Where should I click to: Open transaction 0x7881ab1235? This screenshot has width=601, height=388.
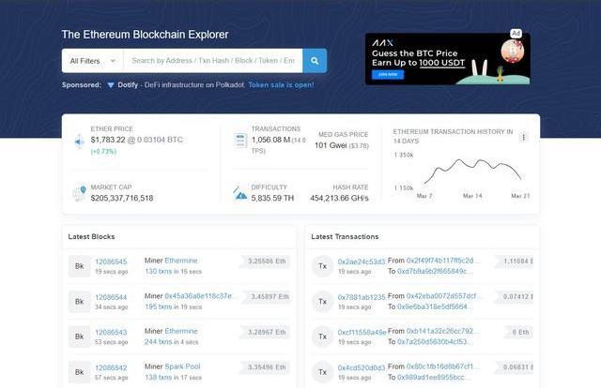pyautogui.click(x=362, y=297)
